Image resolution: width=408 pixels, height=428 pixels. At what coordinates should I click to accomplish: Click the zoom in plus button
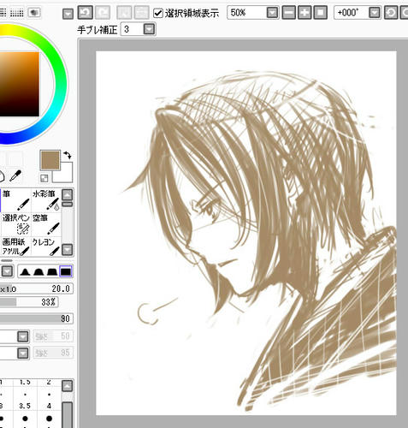tap(305, 13)
